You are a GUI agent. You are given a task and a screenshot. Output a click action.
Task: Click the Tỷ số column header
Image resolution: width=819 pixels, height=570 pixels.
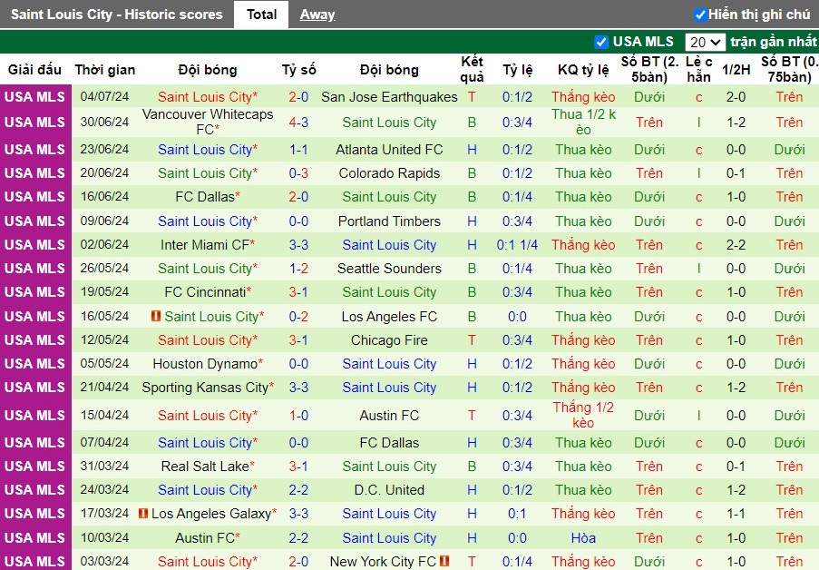coord(298,70)
